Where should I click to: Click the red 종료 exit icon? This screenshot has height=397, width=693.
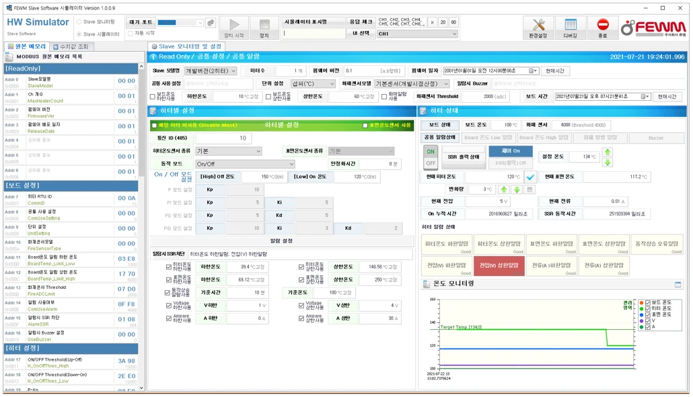(602, 28)
